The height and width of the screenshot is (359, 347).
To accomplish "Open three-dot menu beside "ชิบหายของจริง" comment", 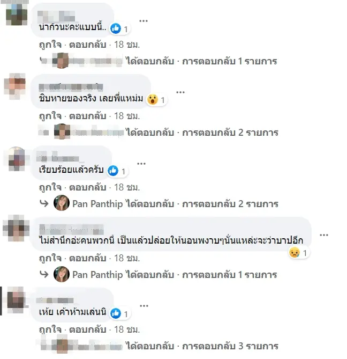I will [x=180, y=92].
